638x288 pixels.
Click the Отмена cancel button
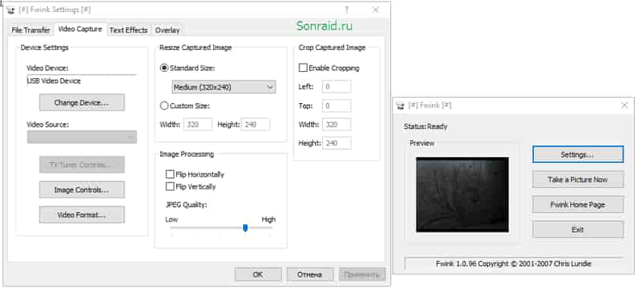point(310,274)
